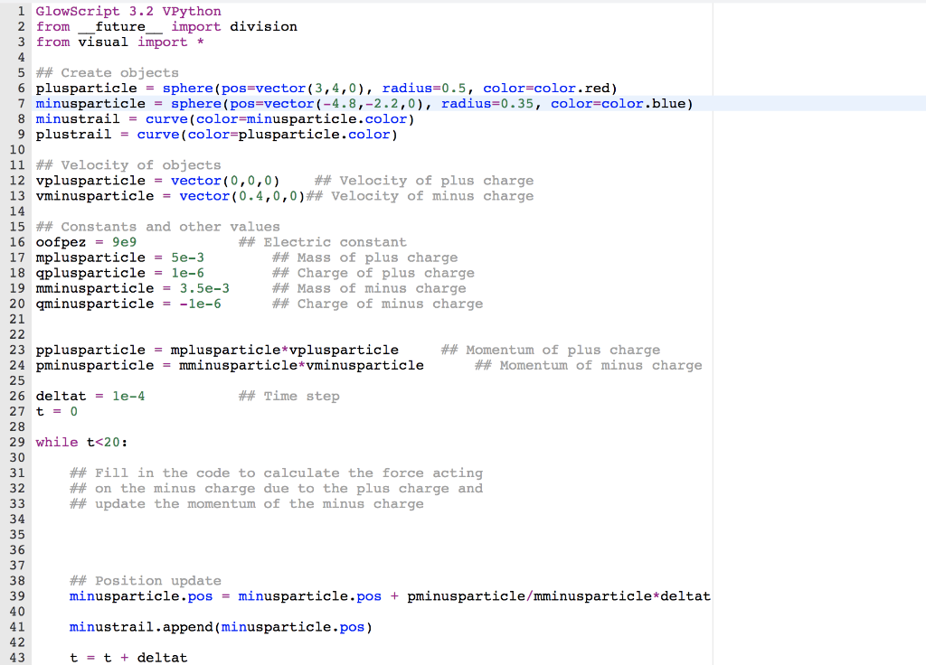The image size is (926, 665).
Task: Select the word division on line 2
Action: coord(263,26)
